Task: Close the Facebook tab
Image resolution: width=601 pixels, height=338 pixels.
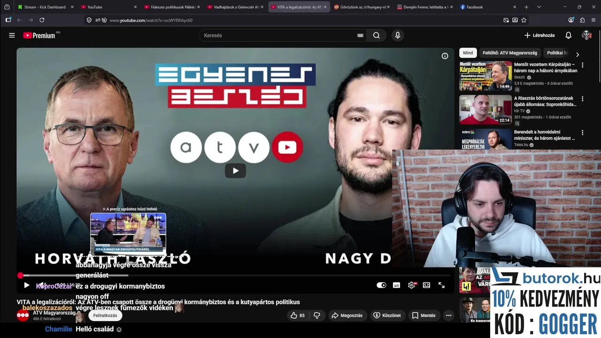Action: [515, 7]
